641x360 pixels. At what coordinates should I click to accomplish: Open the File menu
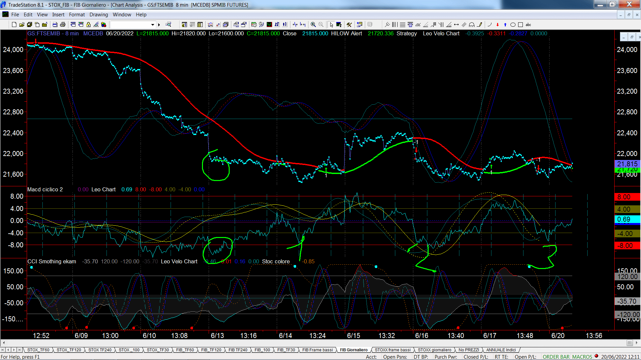[15, 15]
